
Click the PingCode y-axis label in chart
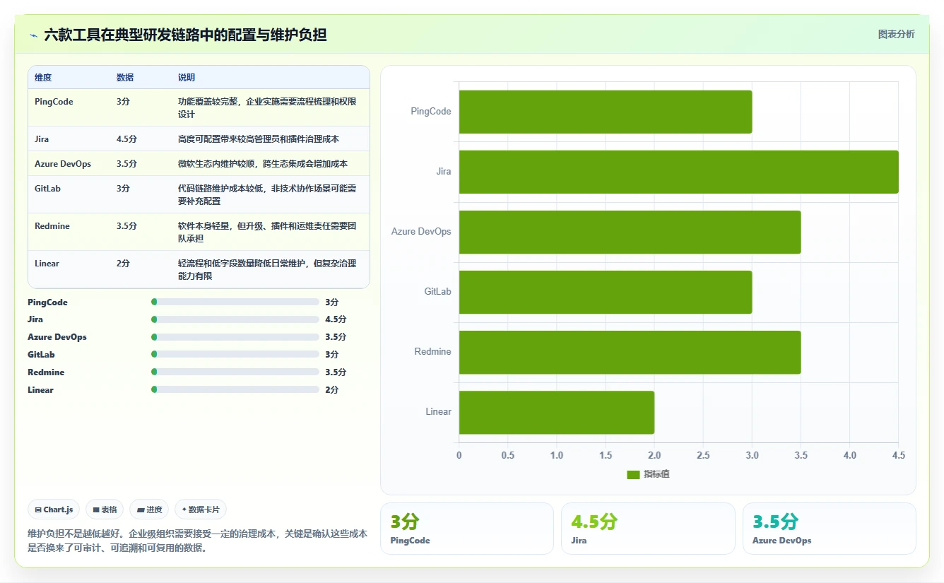[x=431, y=112]
